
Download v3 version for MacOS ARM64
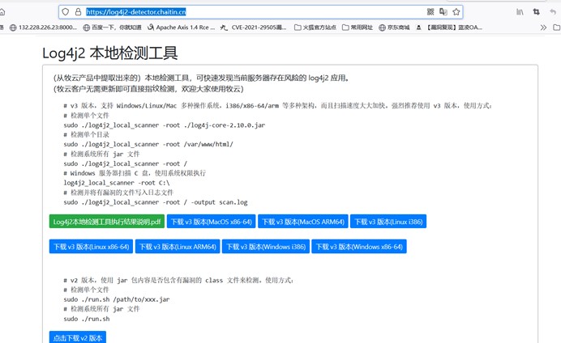[x=303, y=222]
